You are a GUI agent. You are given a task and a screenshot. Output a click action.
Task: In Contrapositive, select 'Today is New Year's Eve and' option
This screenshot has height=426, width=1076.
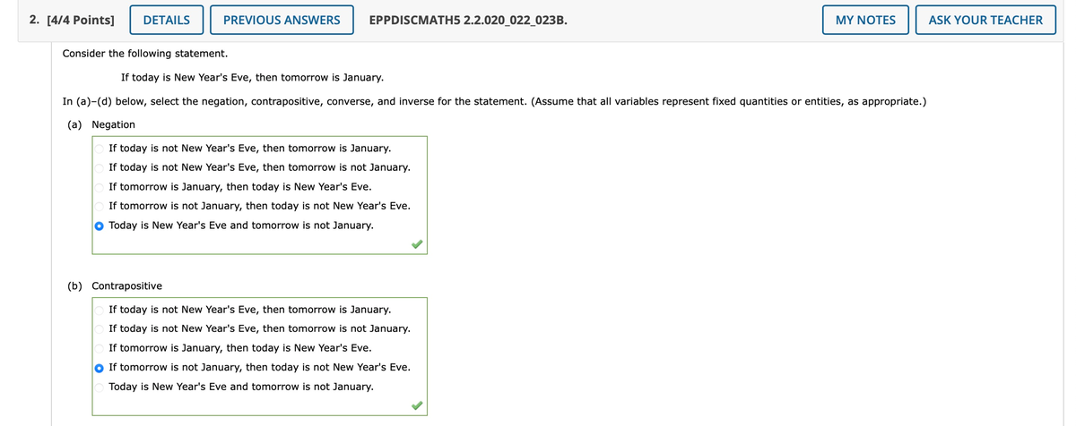point(100,387)
